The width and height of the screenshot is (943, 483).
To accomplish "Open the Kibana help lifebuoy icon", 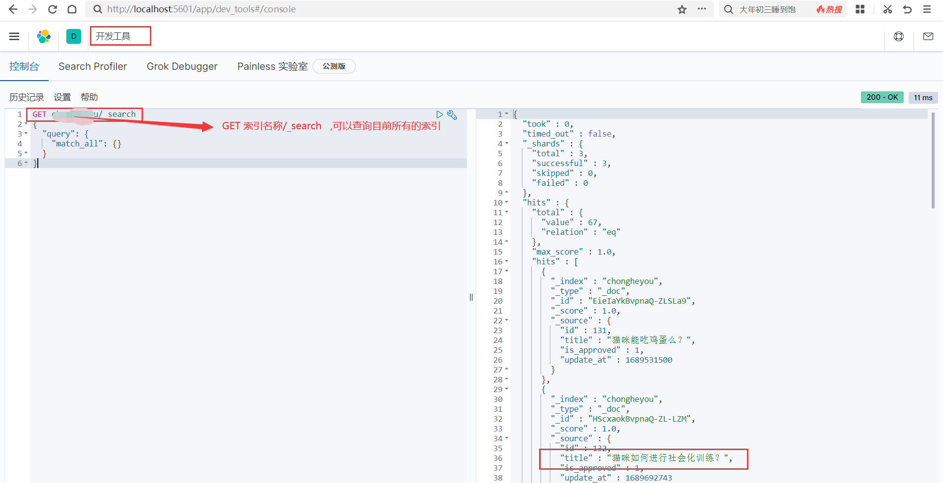I will 899,36.
